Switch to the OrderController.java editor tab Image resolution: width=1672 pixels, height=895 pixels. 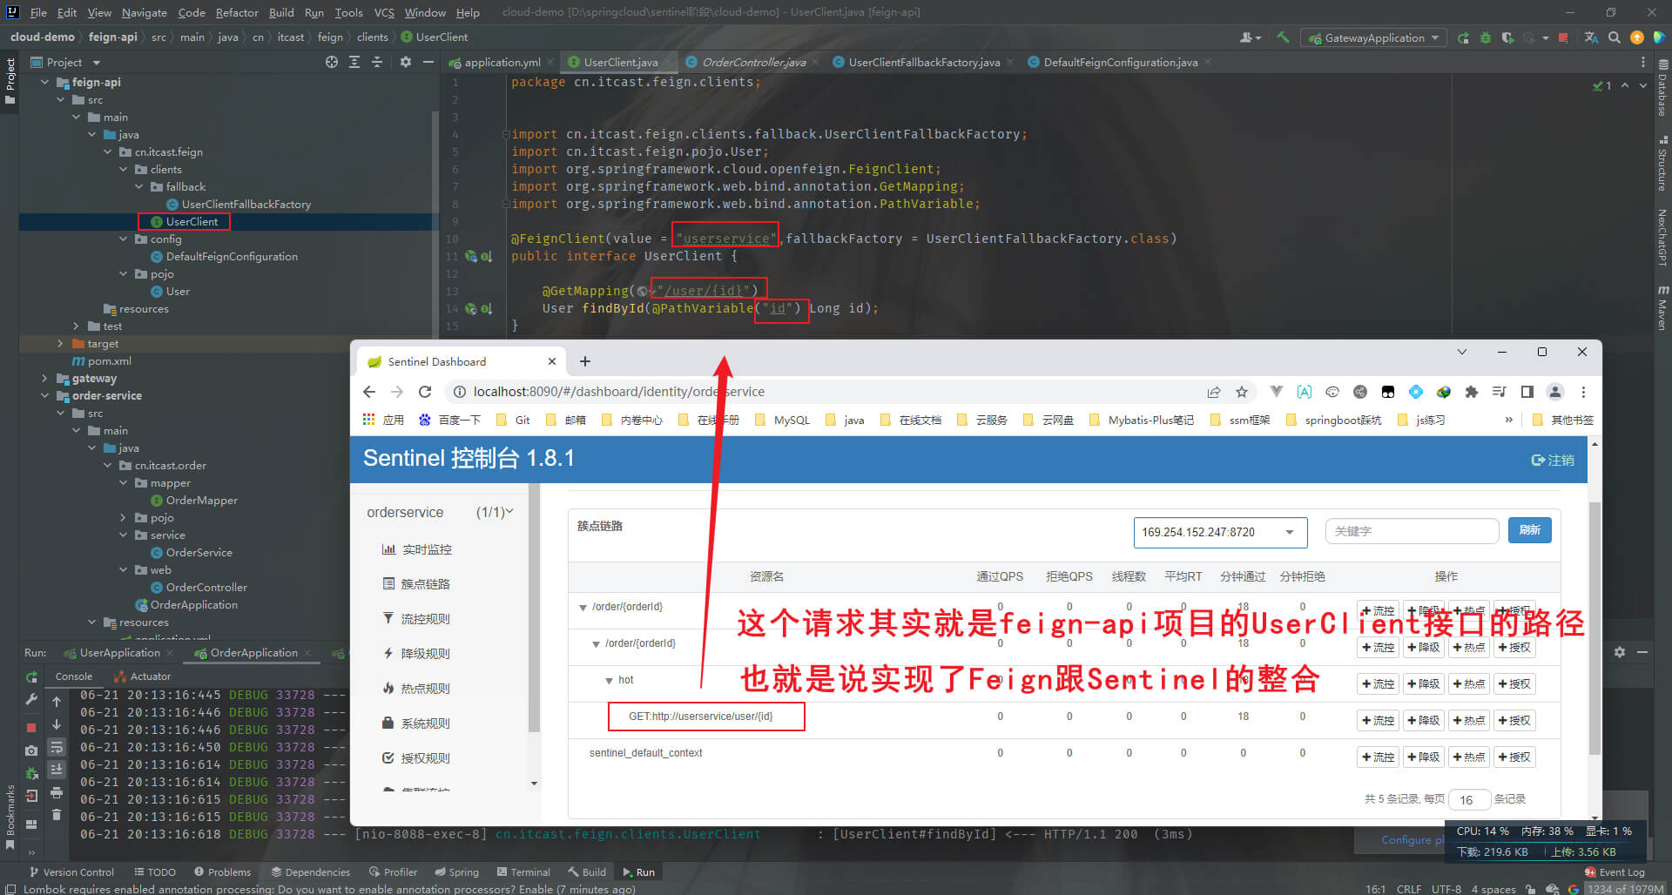point(753,63)
